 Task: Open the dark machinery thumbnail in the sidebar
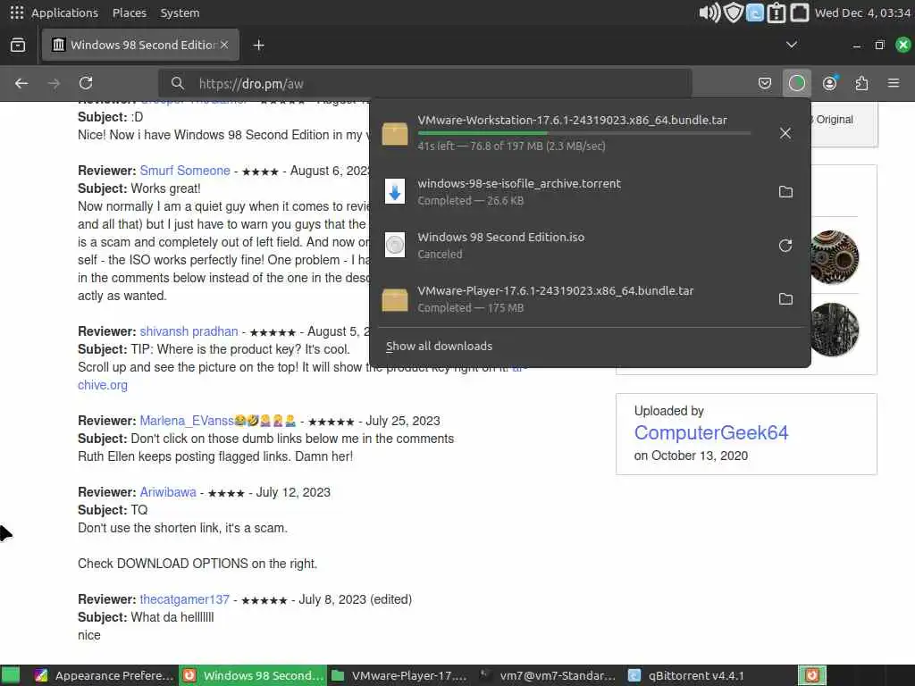(x=833, y=330)
